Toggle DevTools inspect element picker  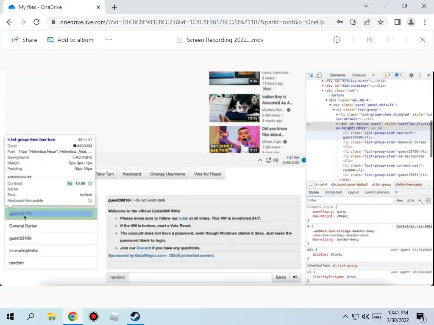click(x=311, y=75)
